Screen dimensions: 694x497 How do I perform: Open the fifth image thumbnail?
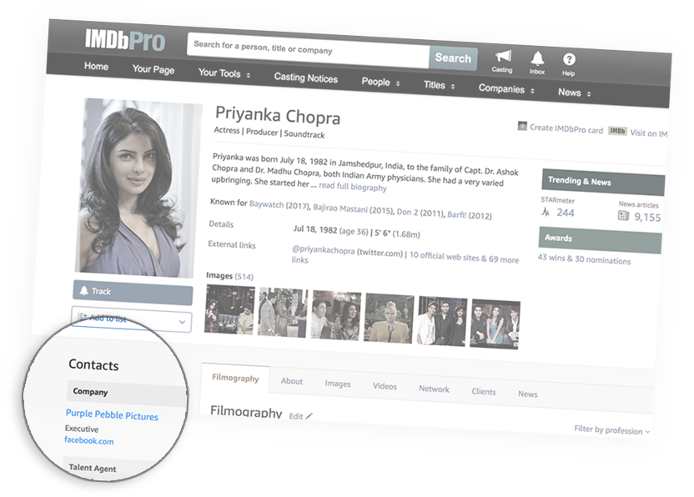point(442,321)
